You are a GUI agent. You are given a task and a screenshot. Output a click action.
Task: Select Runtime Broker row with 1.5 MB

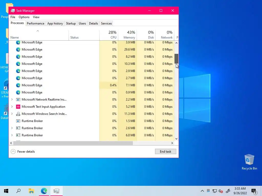(x=92, y=121)
